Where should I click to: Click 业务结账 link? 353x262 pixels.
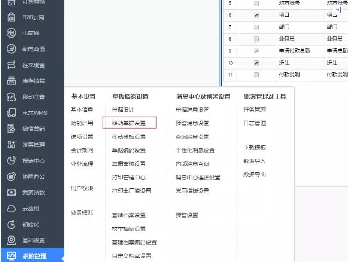(82, 212)
